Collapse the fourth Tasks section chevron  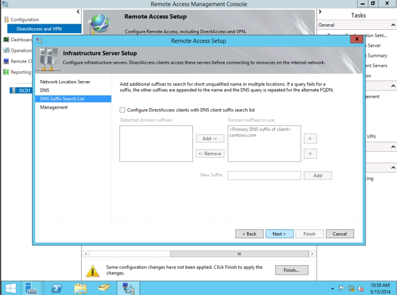click(393, 168)
